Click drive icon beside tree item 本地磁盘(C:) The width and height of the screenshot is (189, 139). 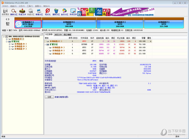tap(10, 39)
